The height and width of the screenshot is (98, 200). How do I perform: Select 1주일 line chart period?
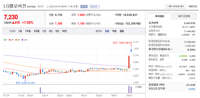click(28, 31)
